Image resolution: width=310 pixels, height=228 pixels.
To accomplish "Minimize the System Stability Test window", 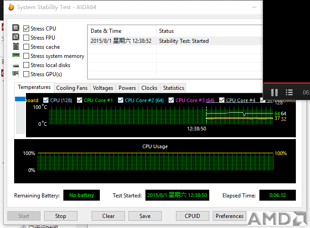I will [254, 7].
